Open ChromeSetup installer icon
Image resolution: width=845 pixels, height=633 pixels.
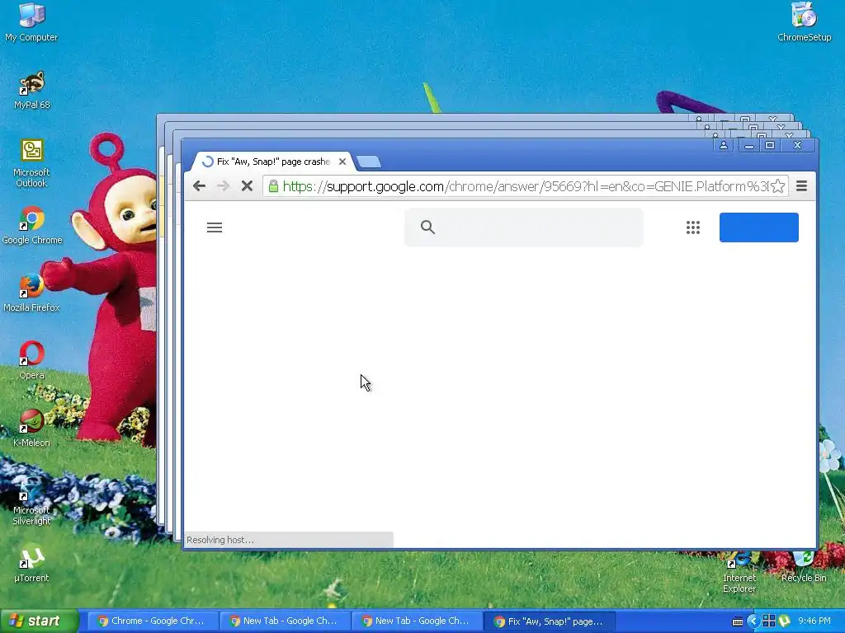point(804,21)
